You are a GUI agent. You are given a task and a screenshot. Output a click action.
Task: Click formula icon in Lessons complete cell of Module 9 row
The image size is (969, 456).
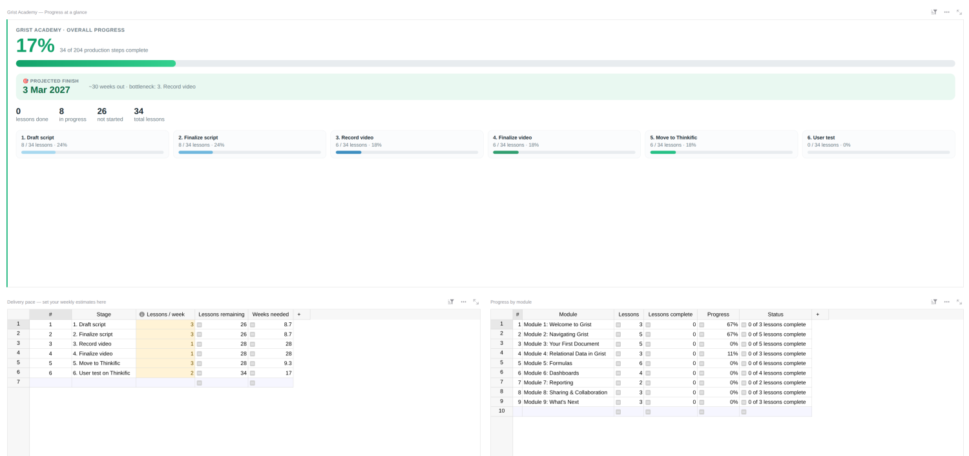pos(648,402)
